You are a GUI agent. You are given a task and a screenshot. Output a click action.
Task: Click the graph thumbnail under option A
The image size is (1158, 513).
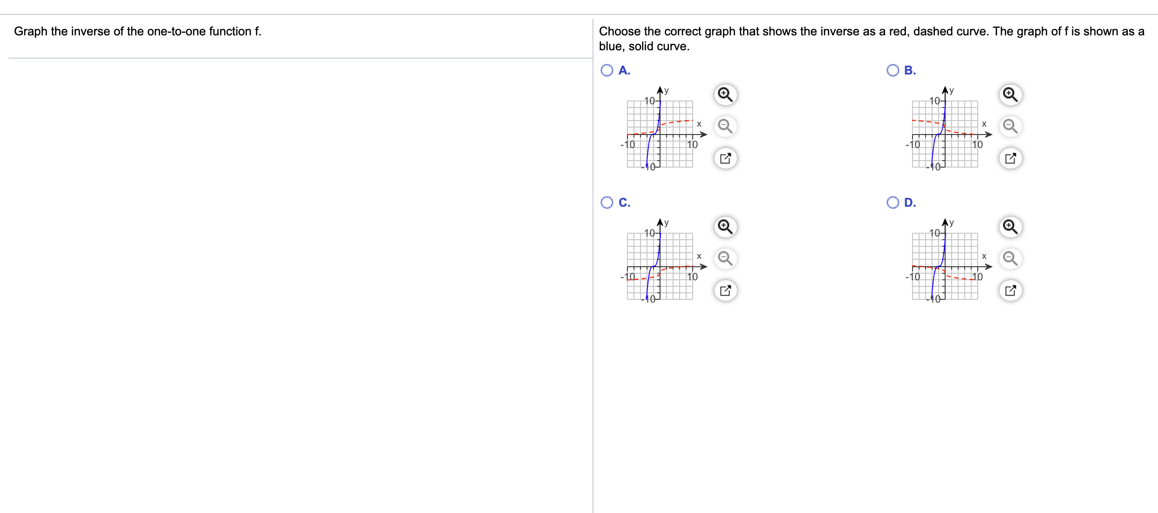pyautogui.click(x=661, y=133)
